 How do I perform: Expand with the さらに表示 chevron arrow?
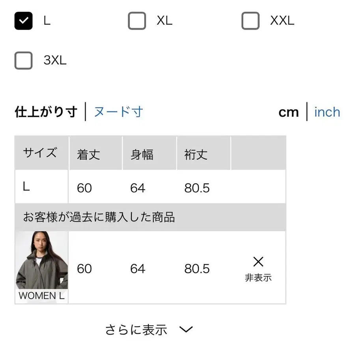coord(186,329)
